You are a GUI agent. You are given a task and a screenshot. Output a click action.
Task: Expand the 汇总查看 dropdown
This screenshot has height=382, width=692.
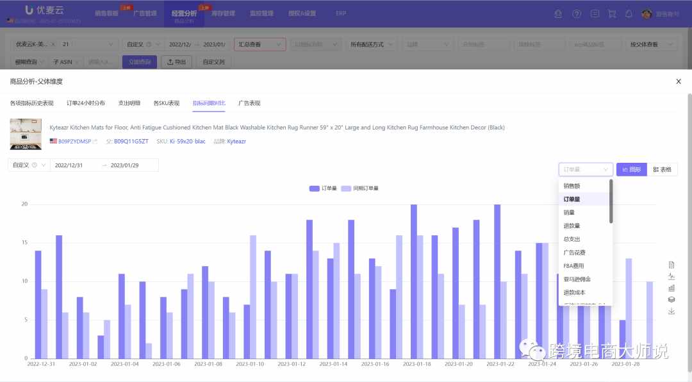pos(260,44)
